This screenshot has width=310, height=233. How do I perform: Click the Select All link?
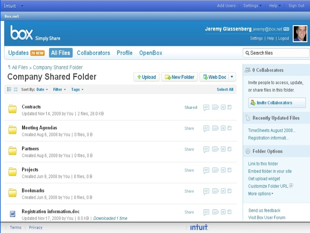pyautogui.click(x=225, y=89)
